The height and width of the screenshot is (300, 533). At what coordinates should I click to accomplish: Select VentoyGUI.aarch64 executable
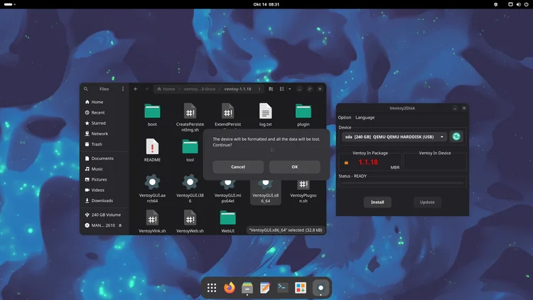[x=152, y=189]
